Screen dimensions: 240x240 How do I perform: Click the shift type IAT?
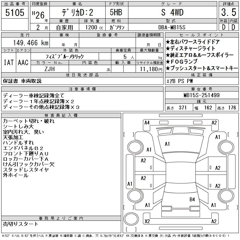tap(9, 62)
